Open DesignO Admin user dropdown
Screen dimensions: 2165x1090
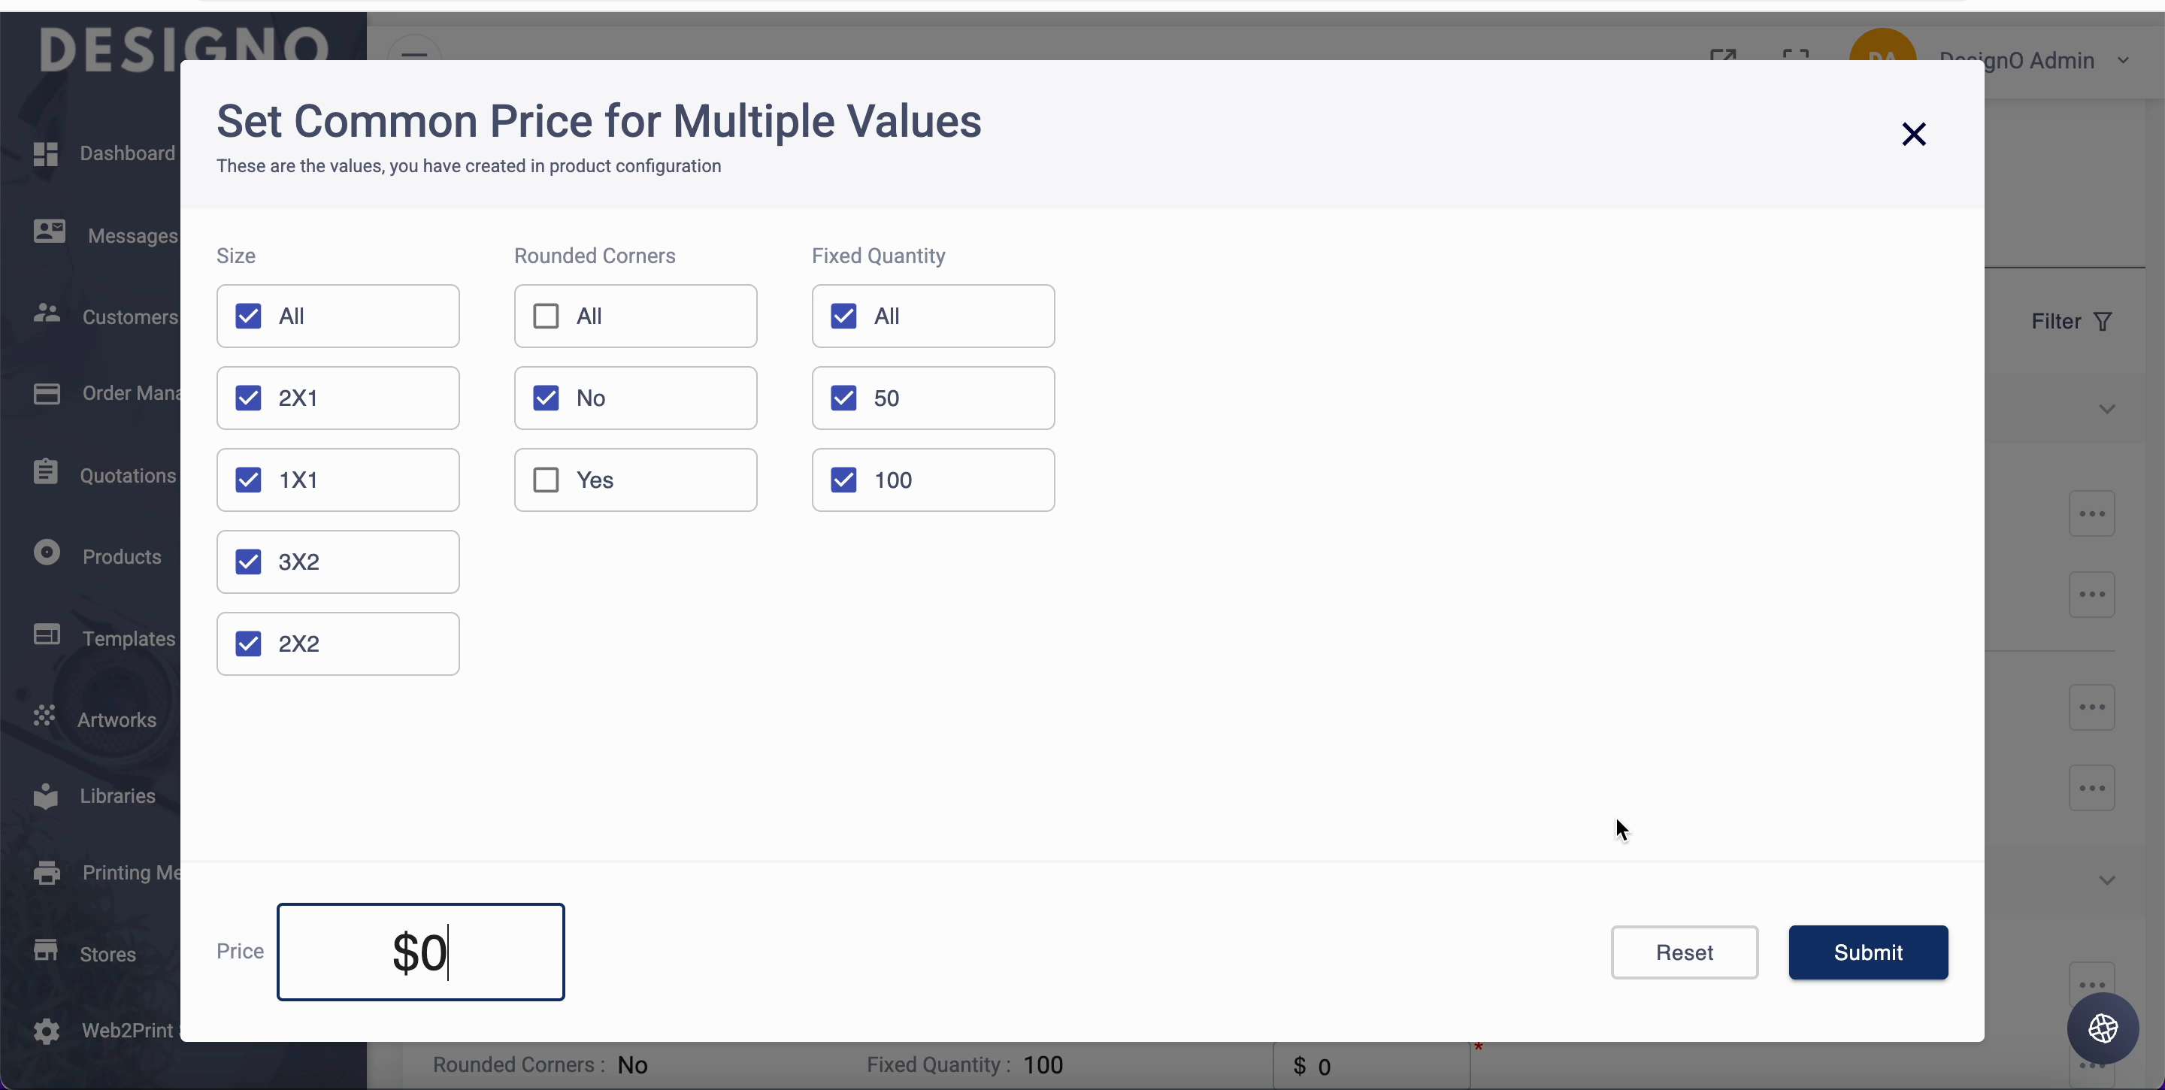[2123, 60]
